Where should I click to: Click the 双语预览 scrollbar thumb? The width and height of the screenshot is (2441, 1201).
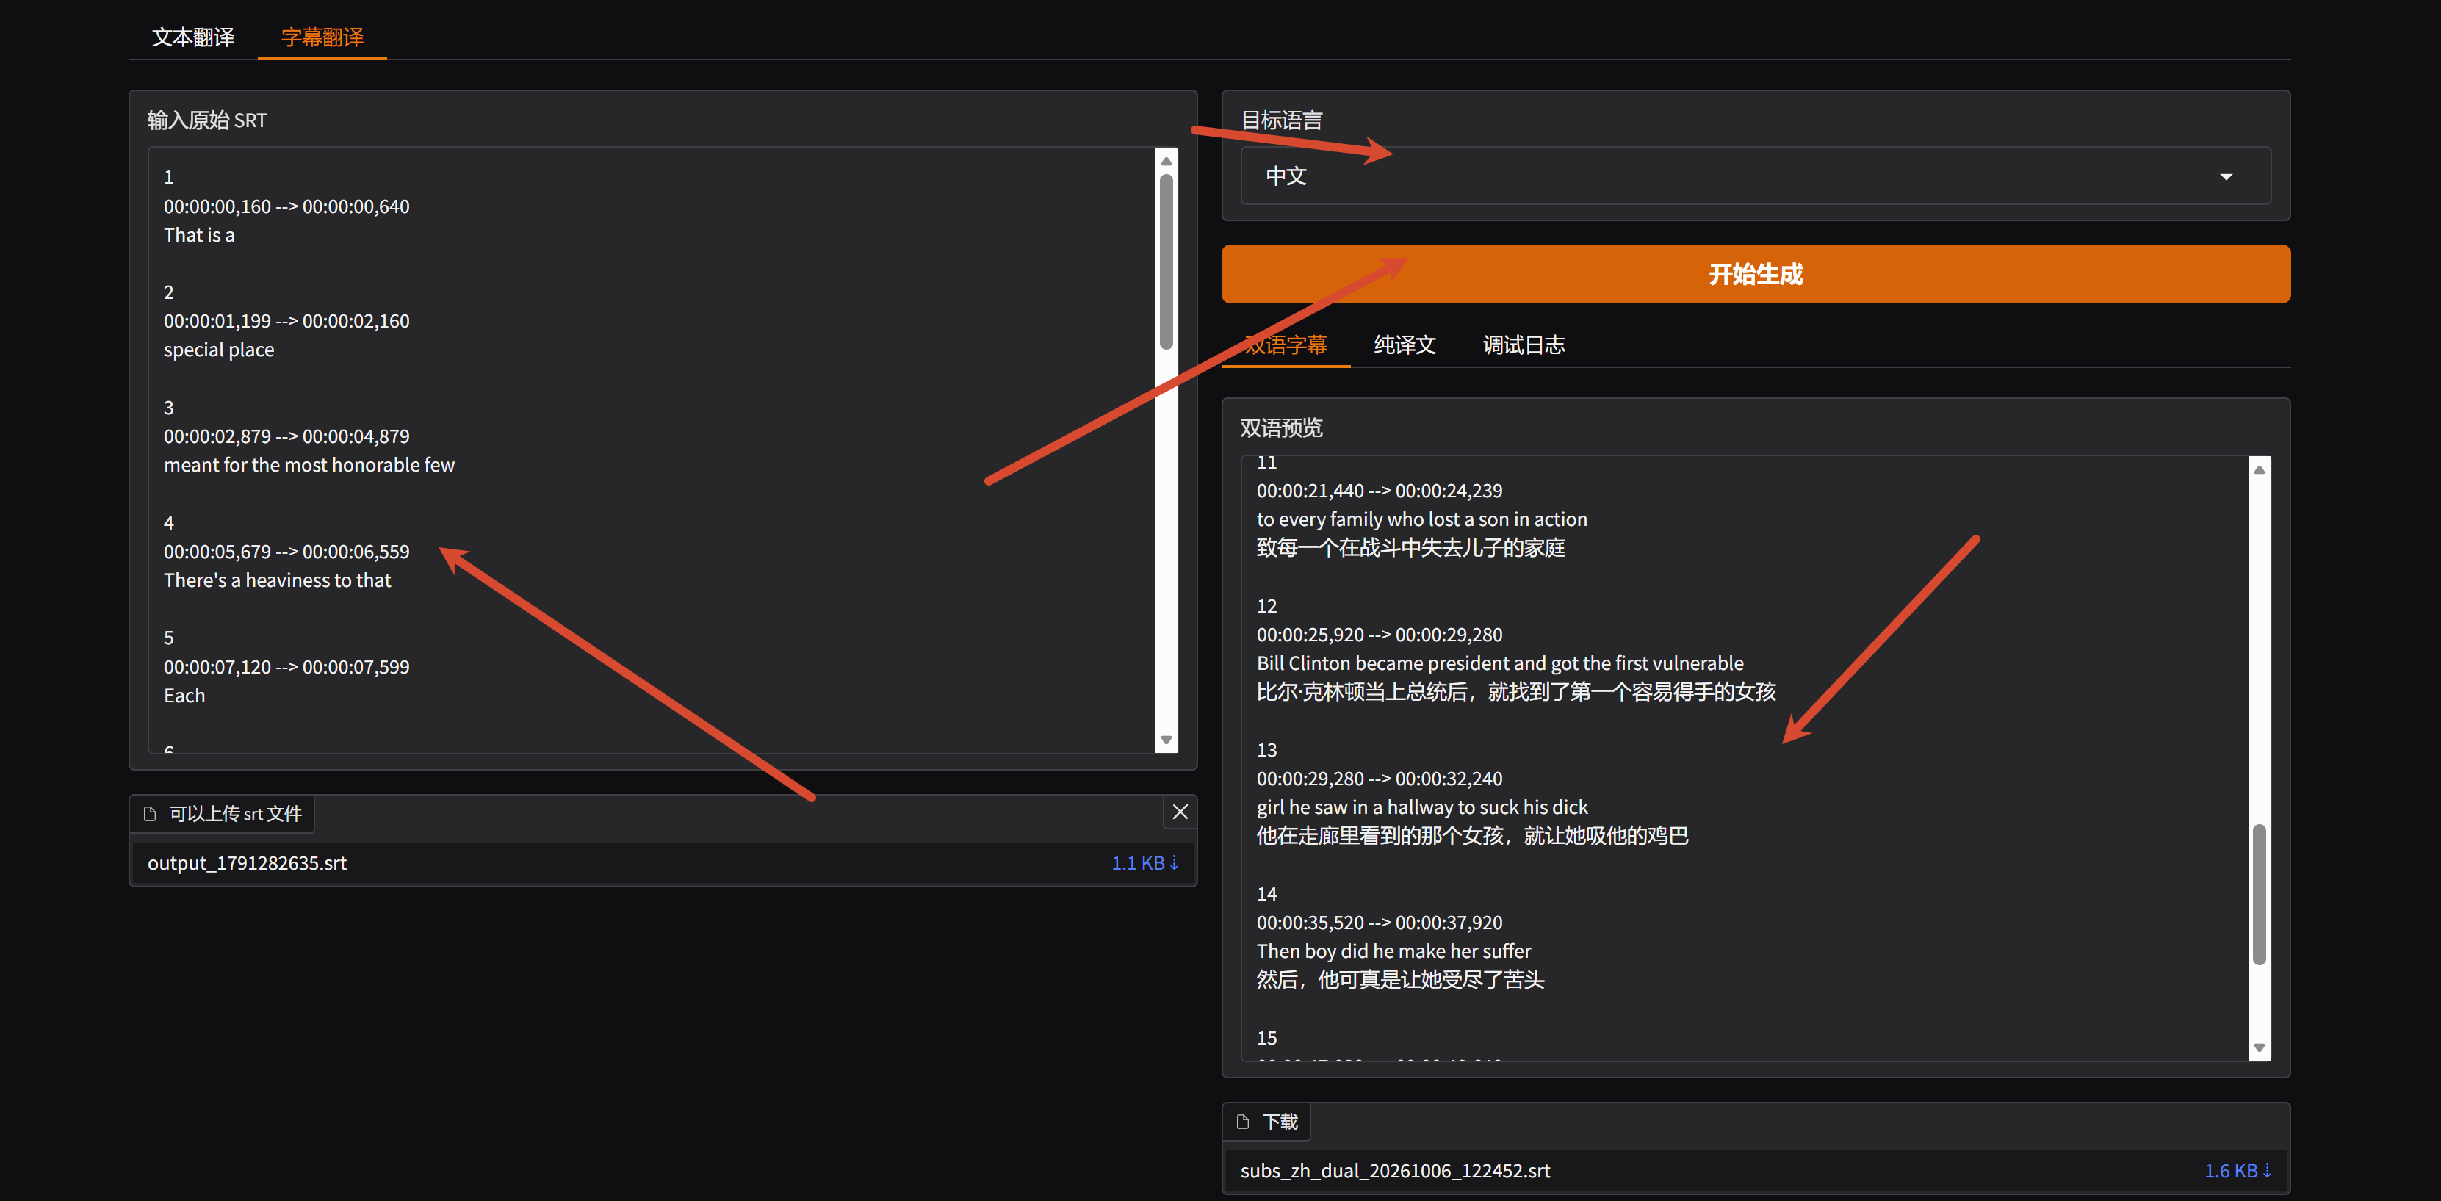click(2259, 894)
